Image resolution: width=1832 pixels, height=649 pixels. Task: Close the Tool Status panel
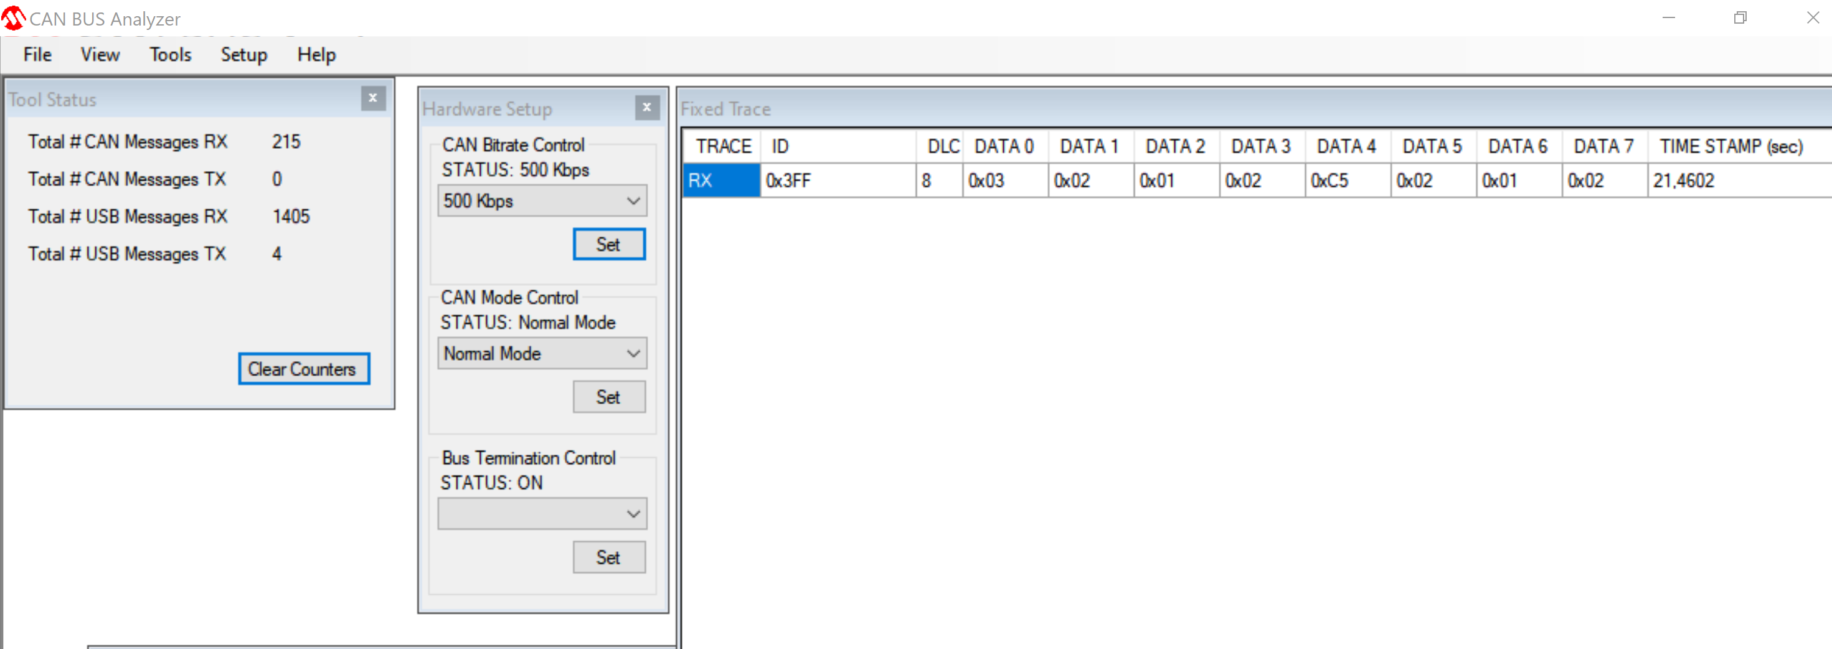point(372,98)
